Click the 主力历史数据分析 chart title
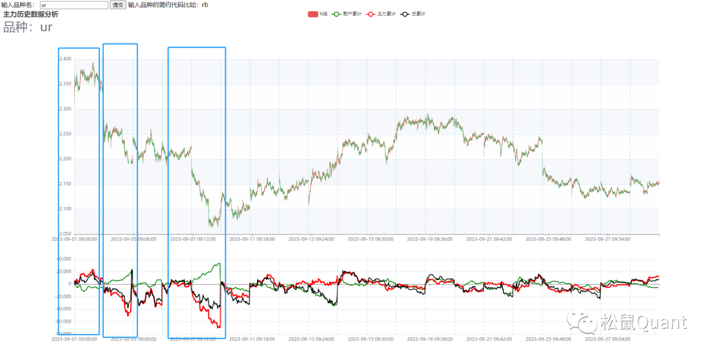This screenshot has height=355, width=710. point(30,14)
